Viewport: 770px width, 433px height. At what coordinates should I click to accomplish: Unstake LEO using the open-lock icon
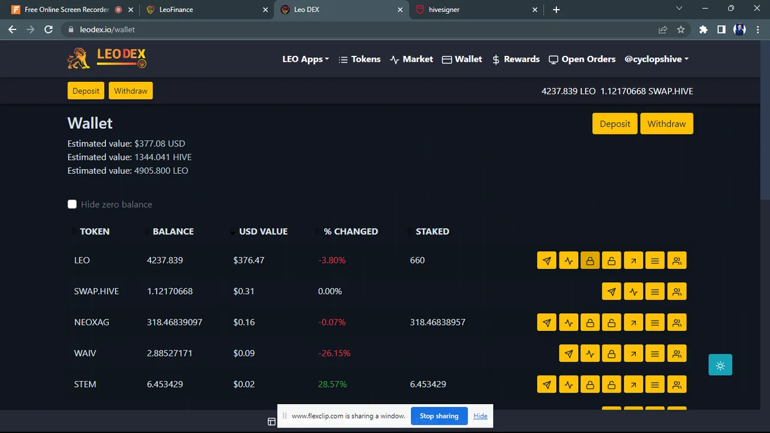pyautogui.click(x=611, y=260)
